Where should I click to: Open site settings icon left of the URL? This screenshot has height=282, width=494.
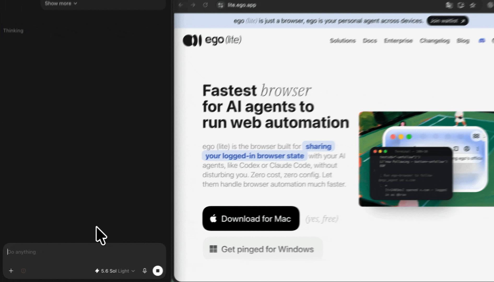pyautogui.click(x=221, y=5)
